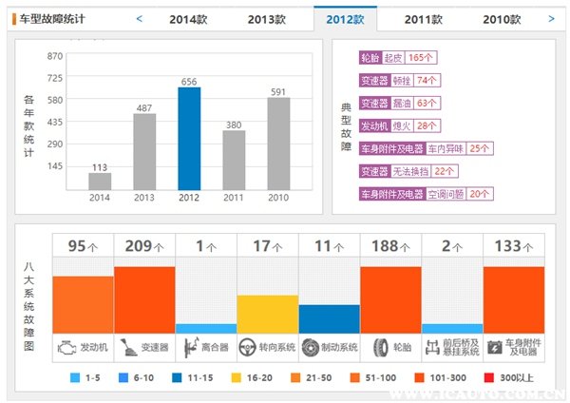Switch to the 2010款 tab
This screenshot has height=403, width=570.
click(501, 19)
